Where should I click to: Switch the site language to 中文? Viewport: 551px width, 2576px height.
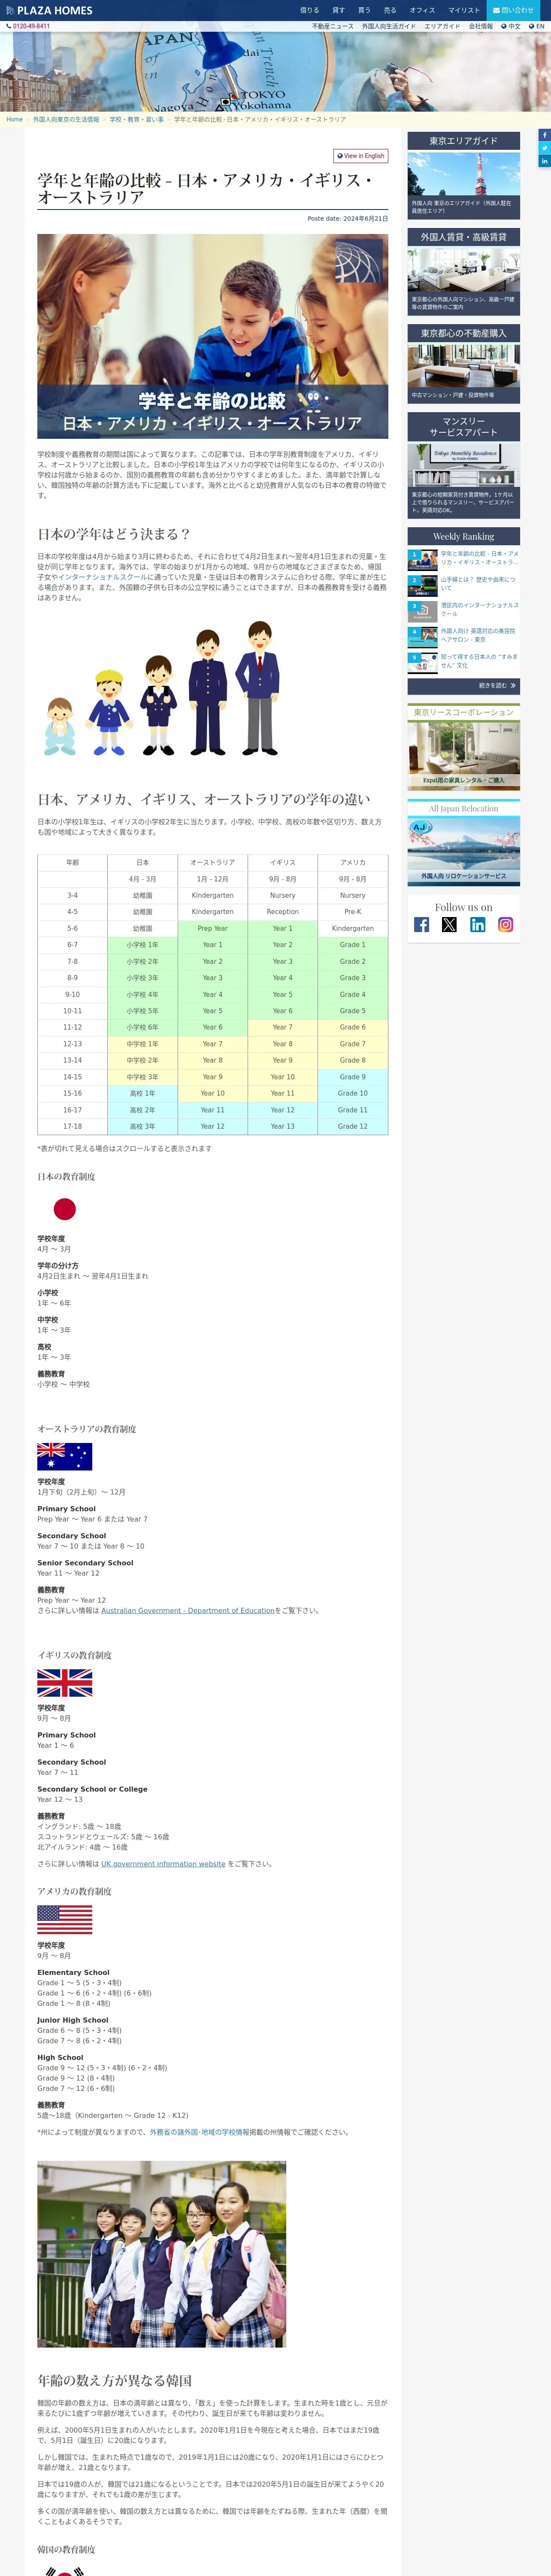click(x=511, y=26)
